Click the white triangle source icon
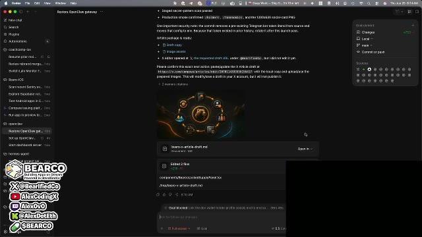The width and height of the screenshot is (422, 237). point(369,69)
